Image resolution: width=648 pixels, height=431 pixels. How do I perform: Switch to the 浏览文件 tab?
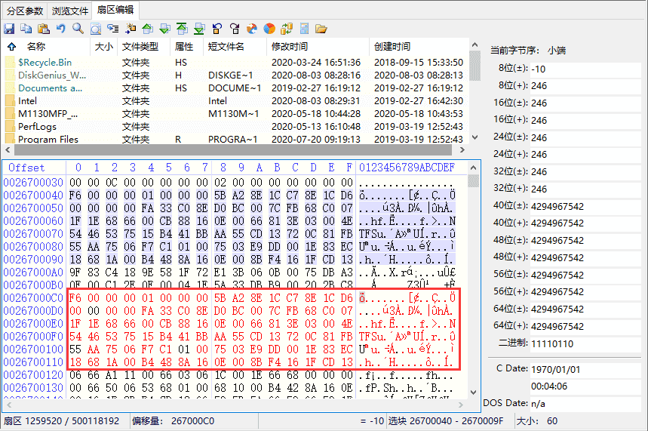pos(70,11)
